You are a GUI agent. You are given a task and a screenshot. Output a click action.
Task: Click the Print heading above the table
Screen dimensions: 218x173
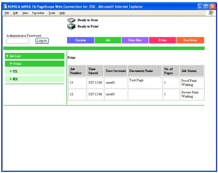[72, 58]
